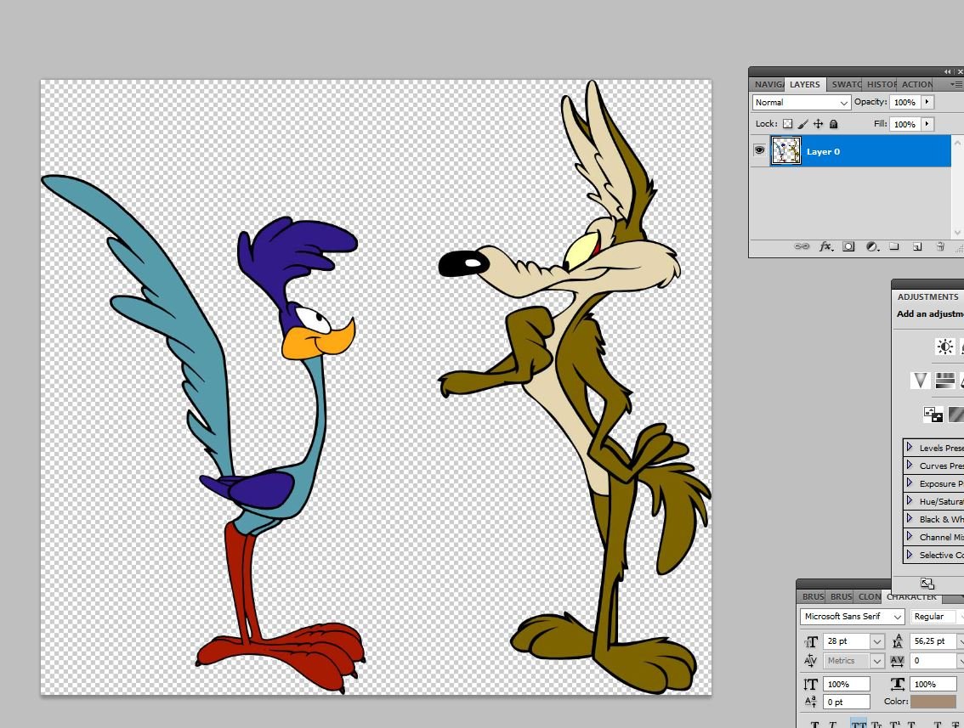Click the Layer 0 thumbnail

pyautogui.click(x=786, y=151)
